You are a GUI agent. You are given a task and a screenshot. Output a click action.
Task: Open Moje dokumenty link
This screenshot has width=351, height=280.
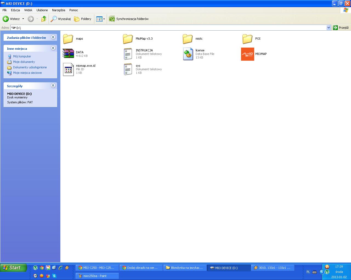point(24,62)
